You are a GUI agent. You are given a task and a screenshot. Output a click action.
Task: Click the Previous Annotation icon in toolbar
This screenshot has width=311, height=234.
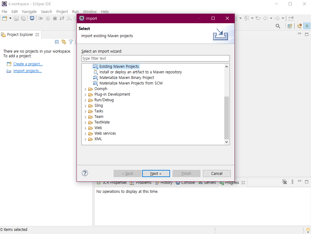(246, 19)
